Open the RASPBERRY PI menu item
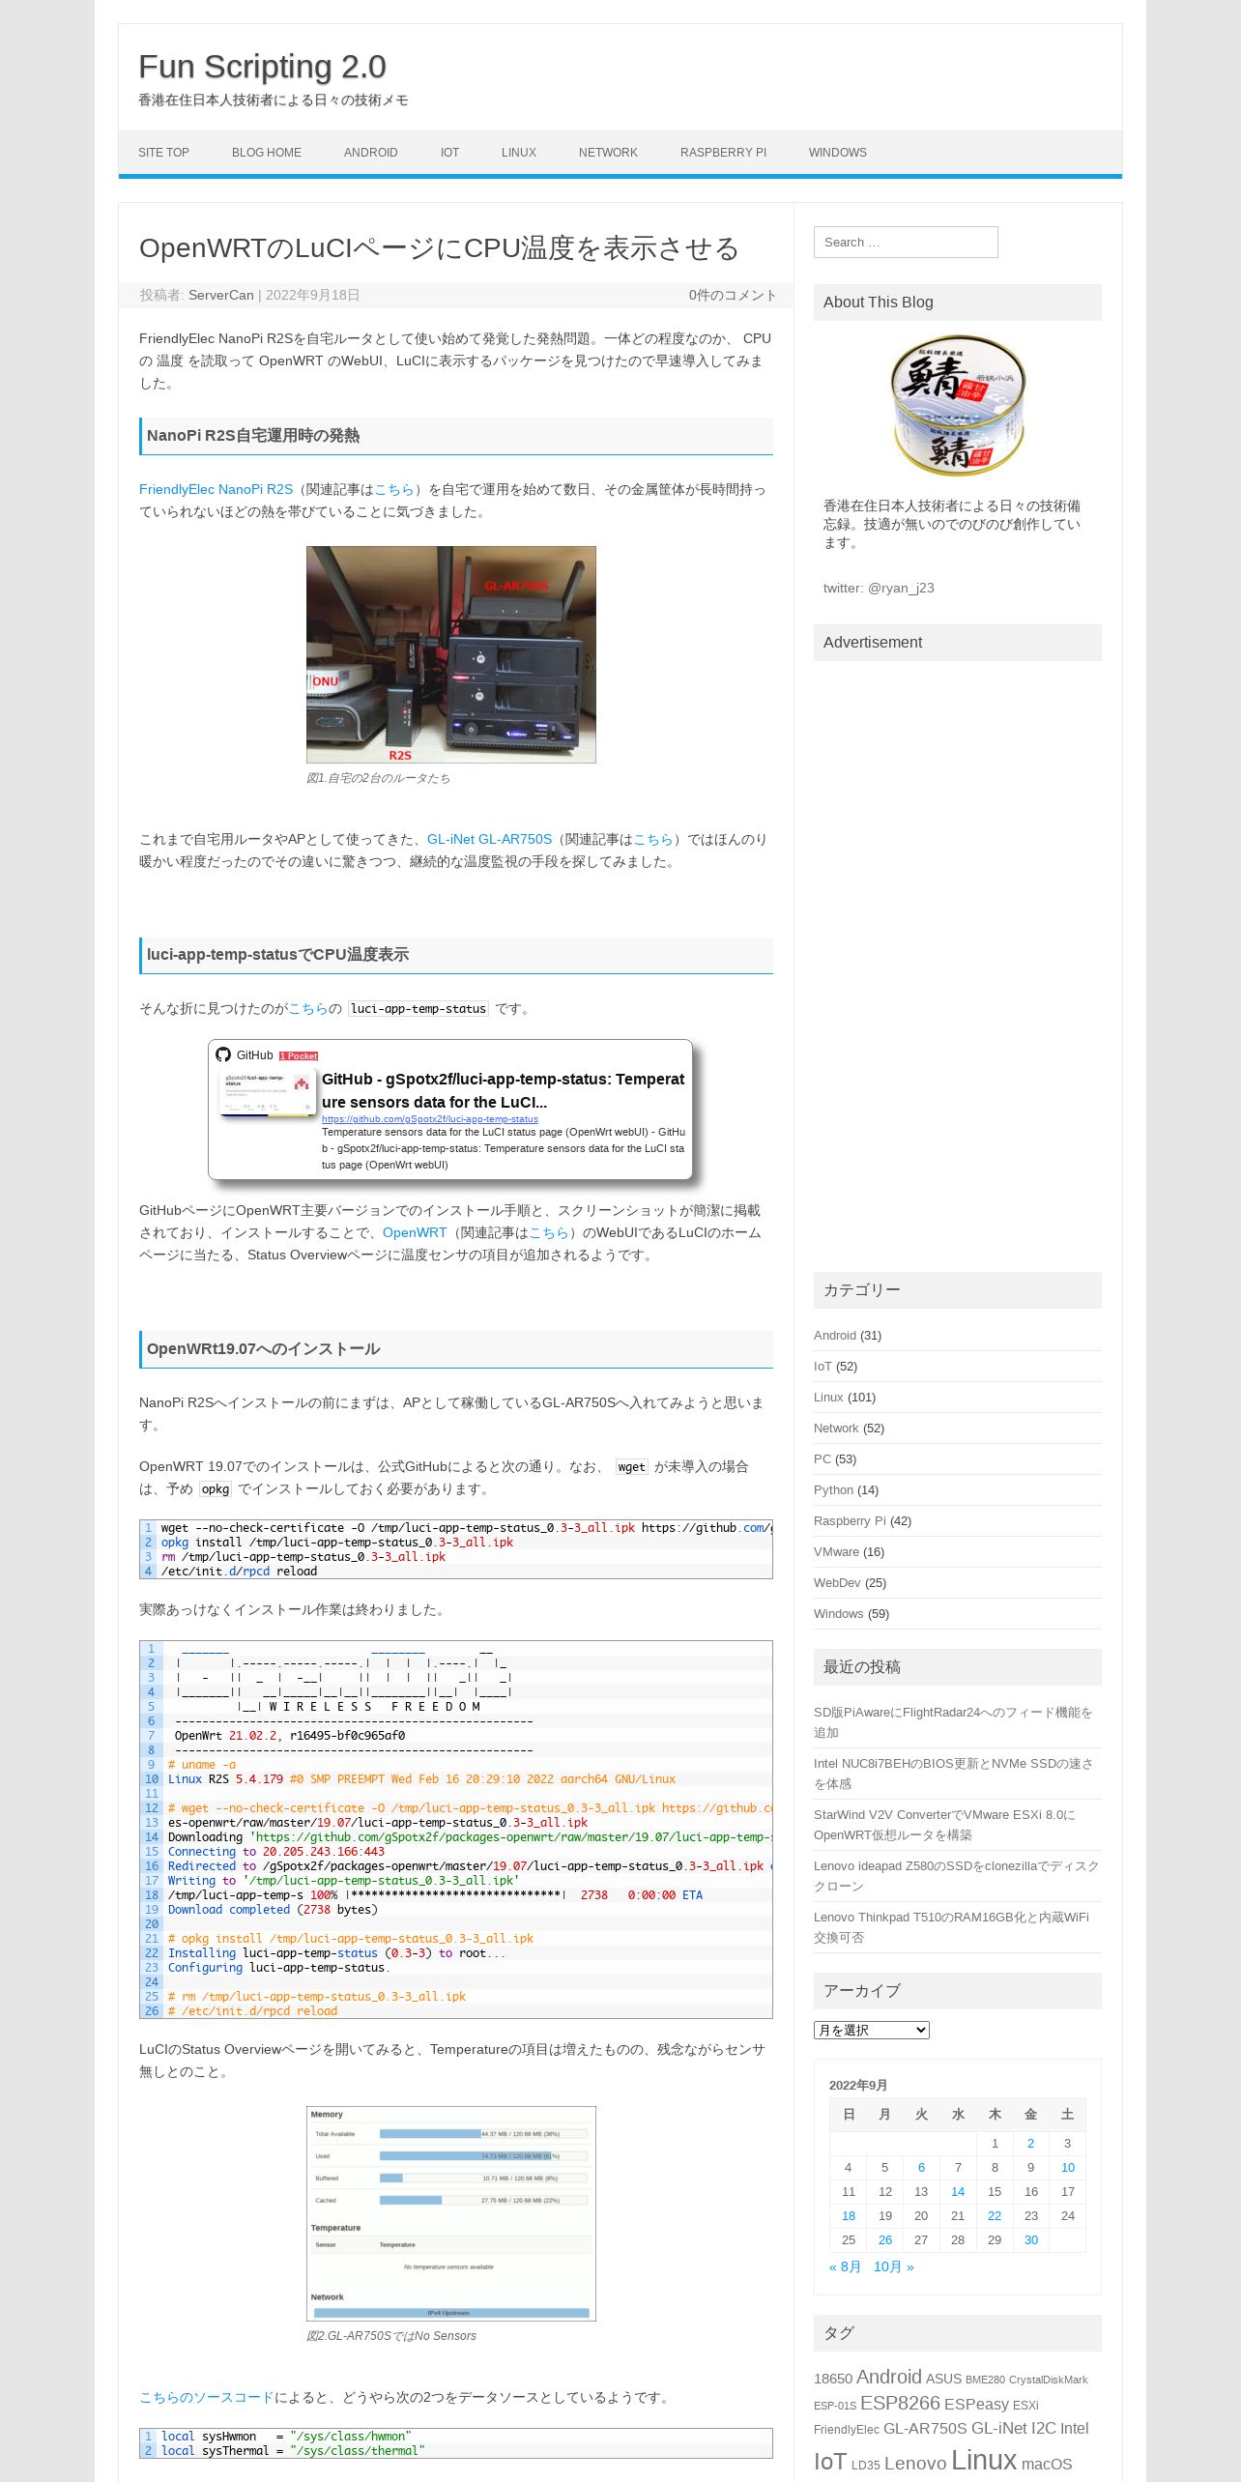1241x2482 pixels. coord(723,153)
